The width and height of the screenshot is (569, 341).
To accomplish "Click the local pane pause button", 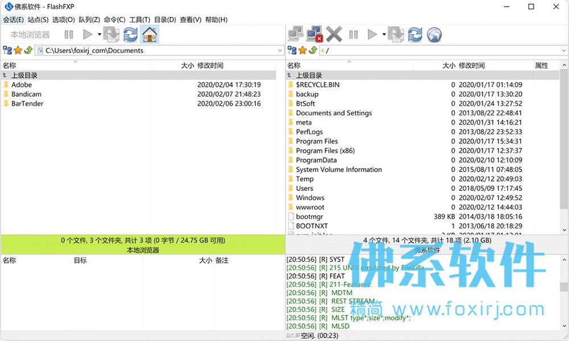I will pos(69,35).
